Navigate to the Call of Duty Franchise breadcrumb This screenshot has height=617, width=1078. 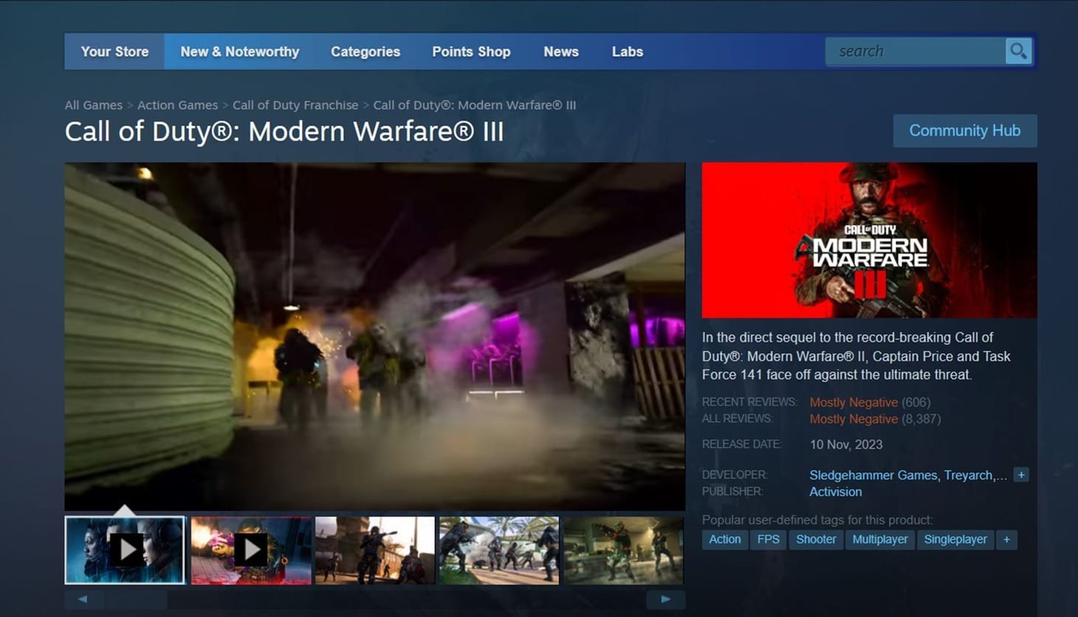295,105
